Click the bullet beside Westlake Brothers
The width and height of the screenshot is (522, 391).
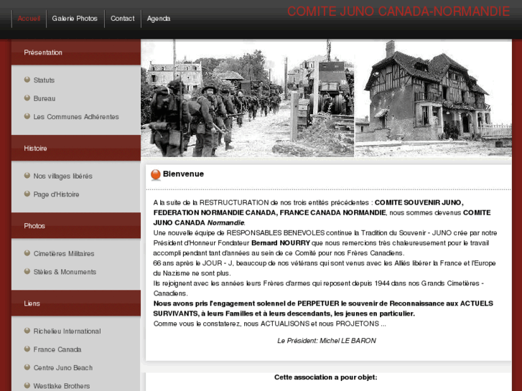click(x=27, y=385)
